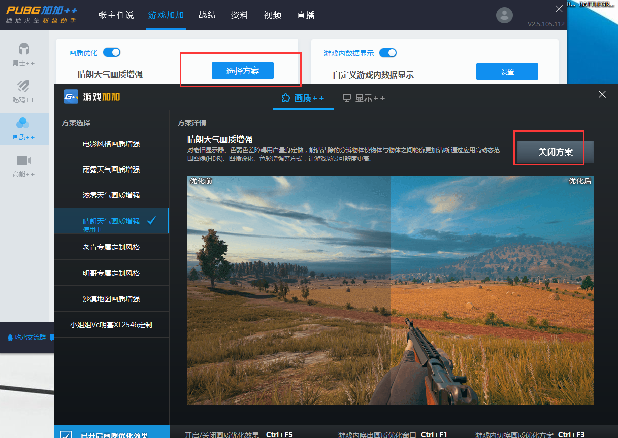
Task: Close the 游戏加加 overlay panel
Action: point(602,94)
